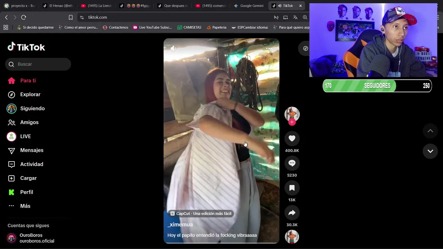Save video with bookmark icon
The height and width of the screenshot is (249, 443).
point(292,188)
